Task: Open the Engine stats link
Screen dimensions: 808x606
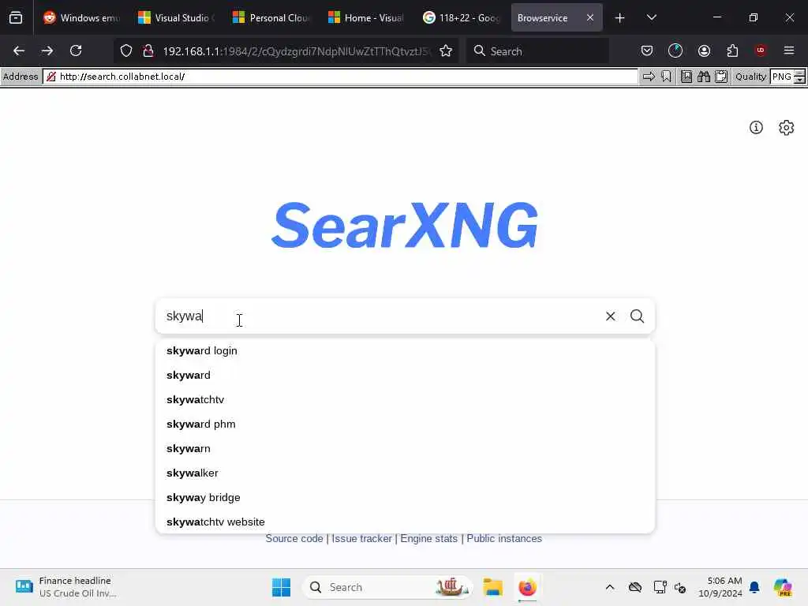Action: click(428, 538)
